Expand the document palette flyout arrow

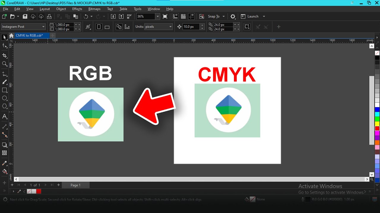pos(13,191)
